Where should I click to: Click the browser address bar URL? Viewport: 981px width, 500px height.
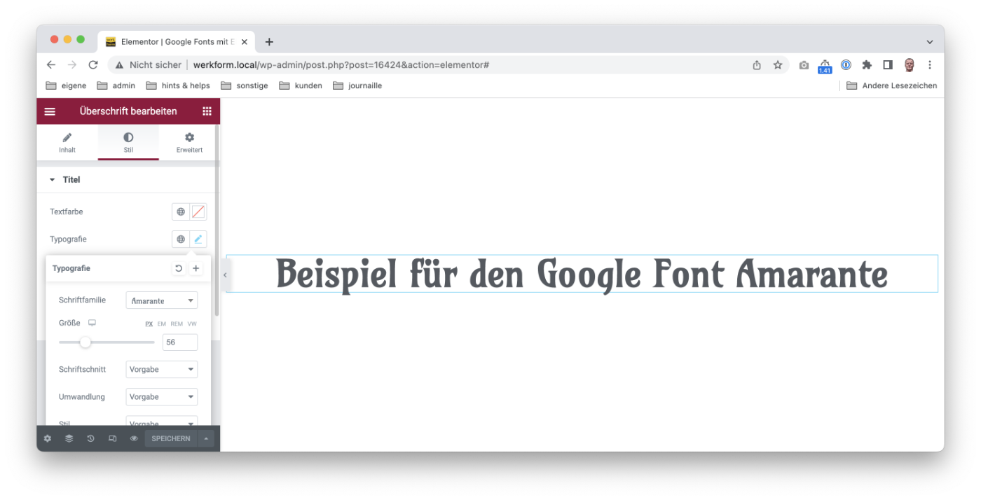(x=341, y=65)
